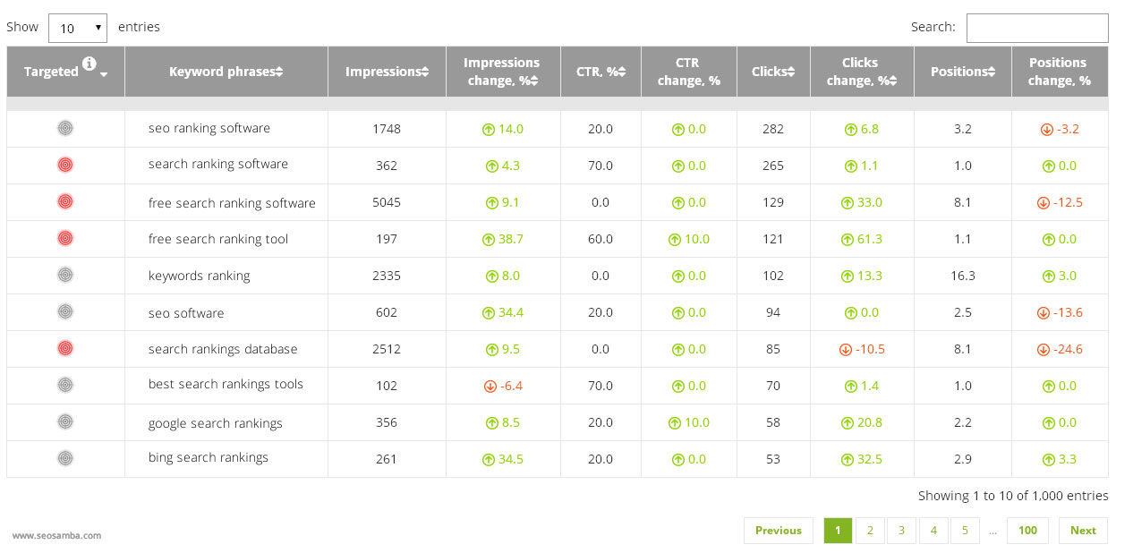Click the up-arrow icon beside 61.3 clicks change
The height and width of the screenshot is (553, 1133).
pyautogui.click(x=847, y=239)
